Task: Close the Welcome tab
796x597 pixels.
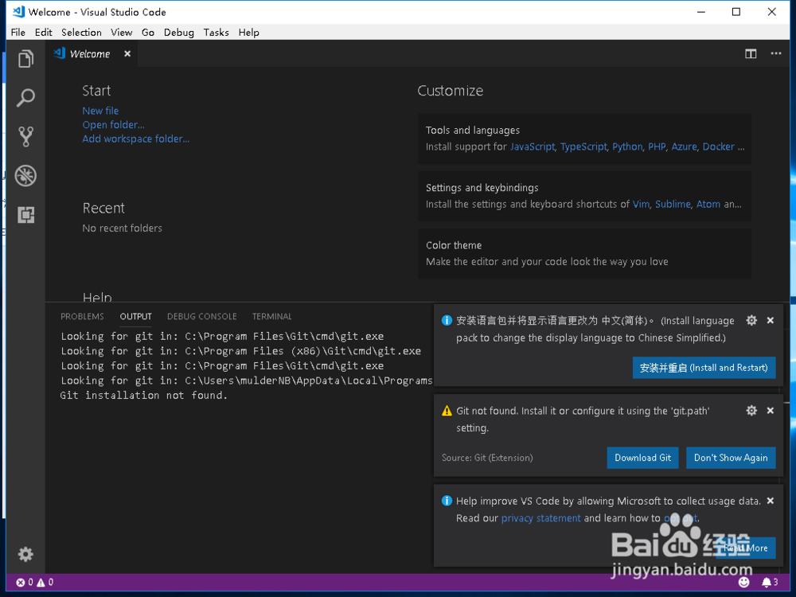Action: tap(127, 53)
